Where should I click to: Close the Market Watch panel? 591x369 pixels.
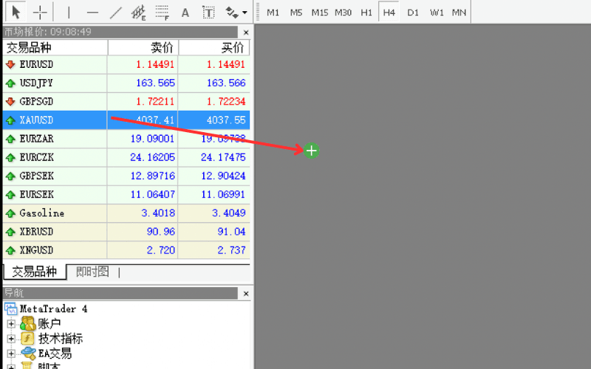pyautogui.click(x=246, y=32)
